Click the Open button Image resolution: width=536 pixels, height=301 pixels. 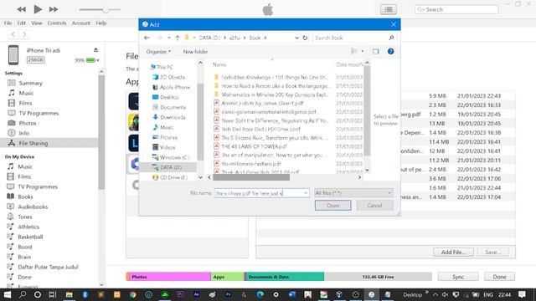pos(332,206)
